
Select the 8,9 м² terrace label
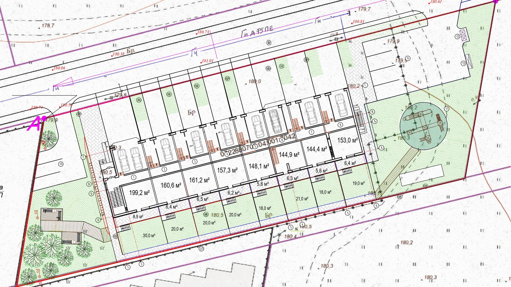tap(138, 217)
